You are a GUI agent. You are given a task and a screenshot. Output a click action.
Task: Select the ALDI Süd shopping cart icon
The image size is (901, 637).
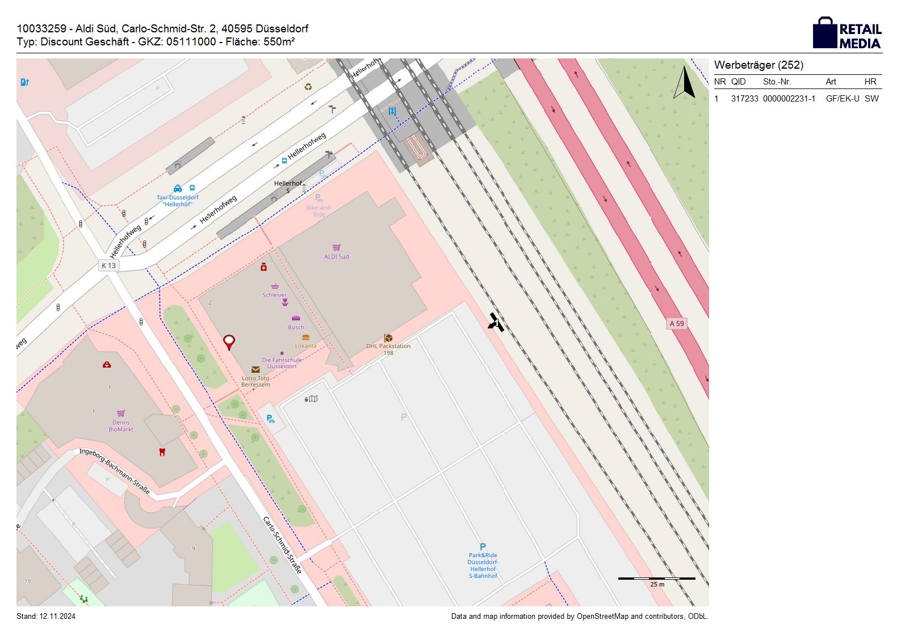tap(337, 247)
